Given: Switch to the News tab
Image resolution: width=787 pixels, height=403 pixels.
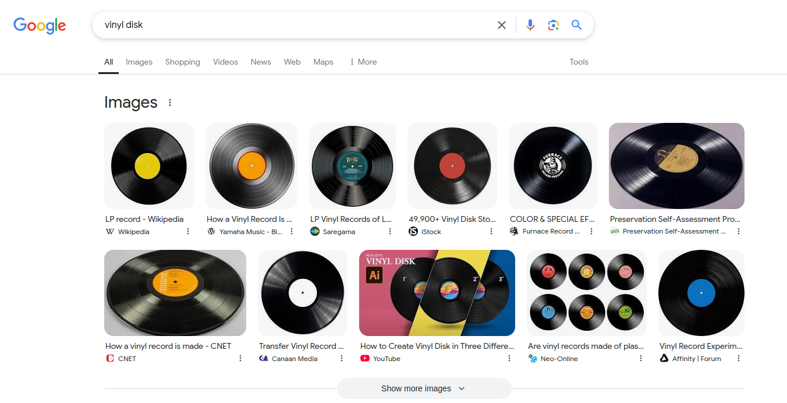Looking at the screenshot, I should click(x=261, y=62).
